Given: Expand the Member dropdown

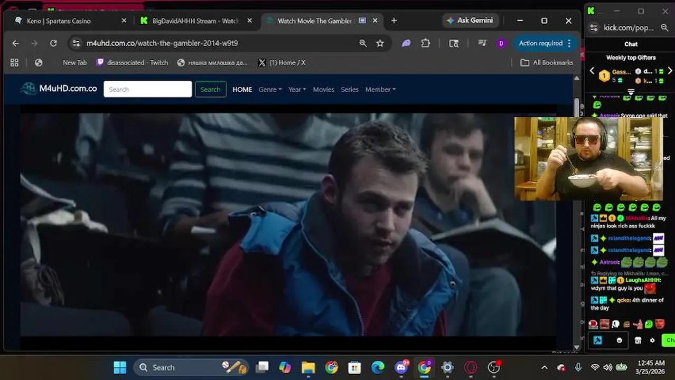Looking at the screenshot, I should [x=380, y=89].
